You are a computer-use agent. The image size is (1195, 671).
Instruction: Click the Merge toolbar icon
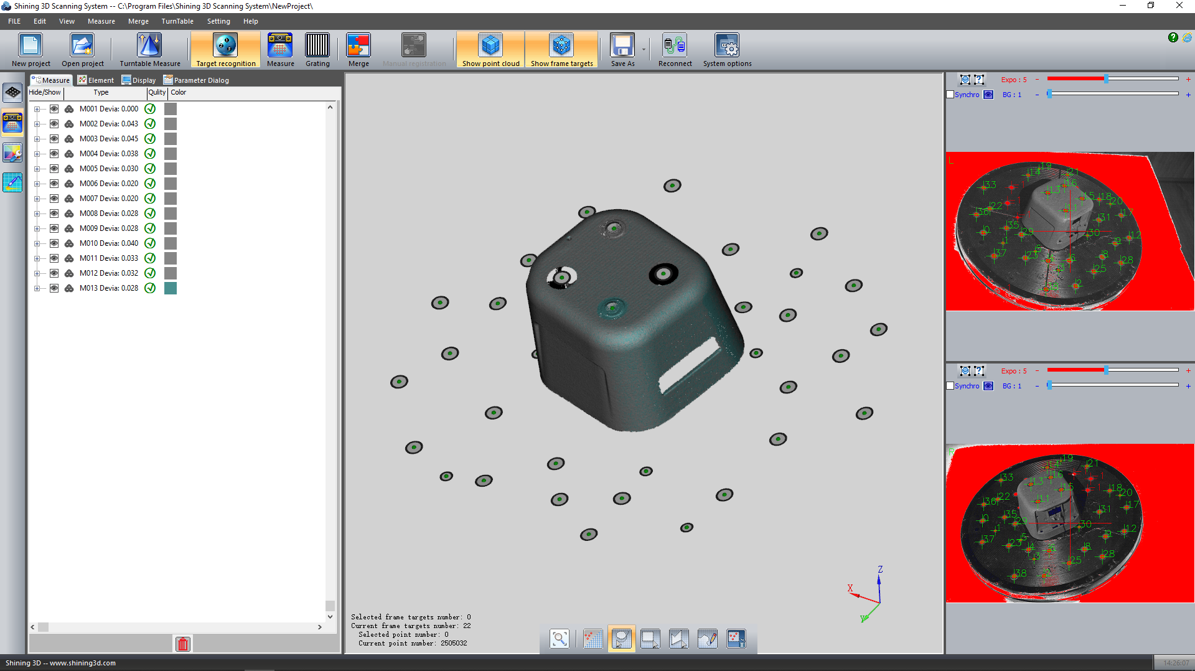click(358, 49)
